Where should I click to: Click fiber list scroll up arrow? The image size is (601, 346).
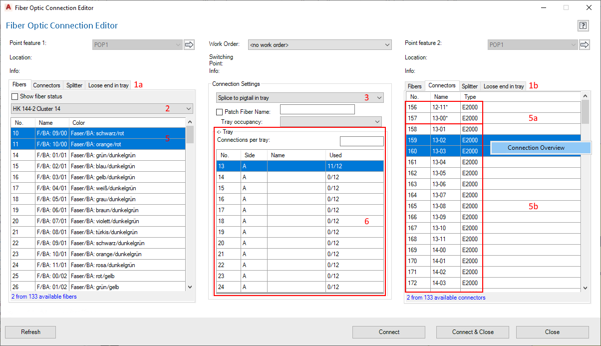click(189, 122)
